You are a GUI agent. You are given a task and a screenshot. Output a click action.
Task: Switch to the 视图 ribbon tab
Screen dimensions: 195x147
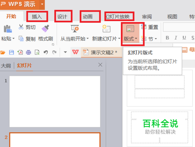pyautogui.click(x=172, y=17)
